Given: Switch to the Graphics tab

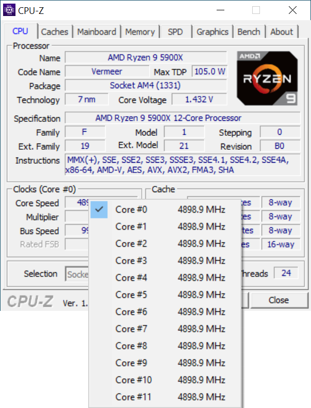Looking at the screenshot, I should (x=212, y=32).
